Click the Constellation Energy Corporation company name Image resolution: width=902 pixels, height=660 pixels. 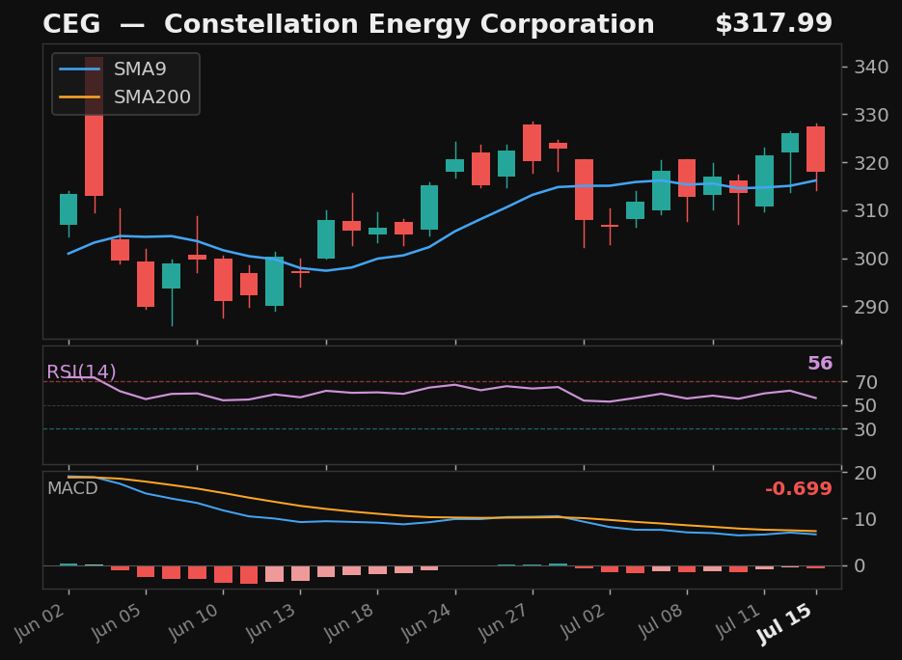(x=409, y=24)
